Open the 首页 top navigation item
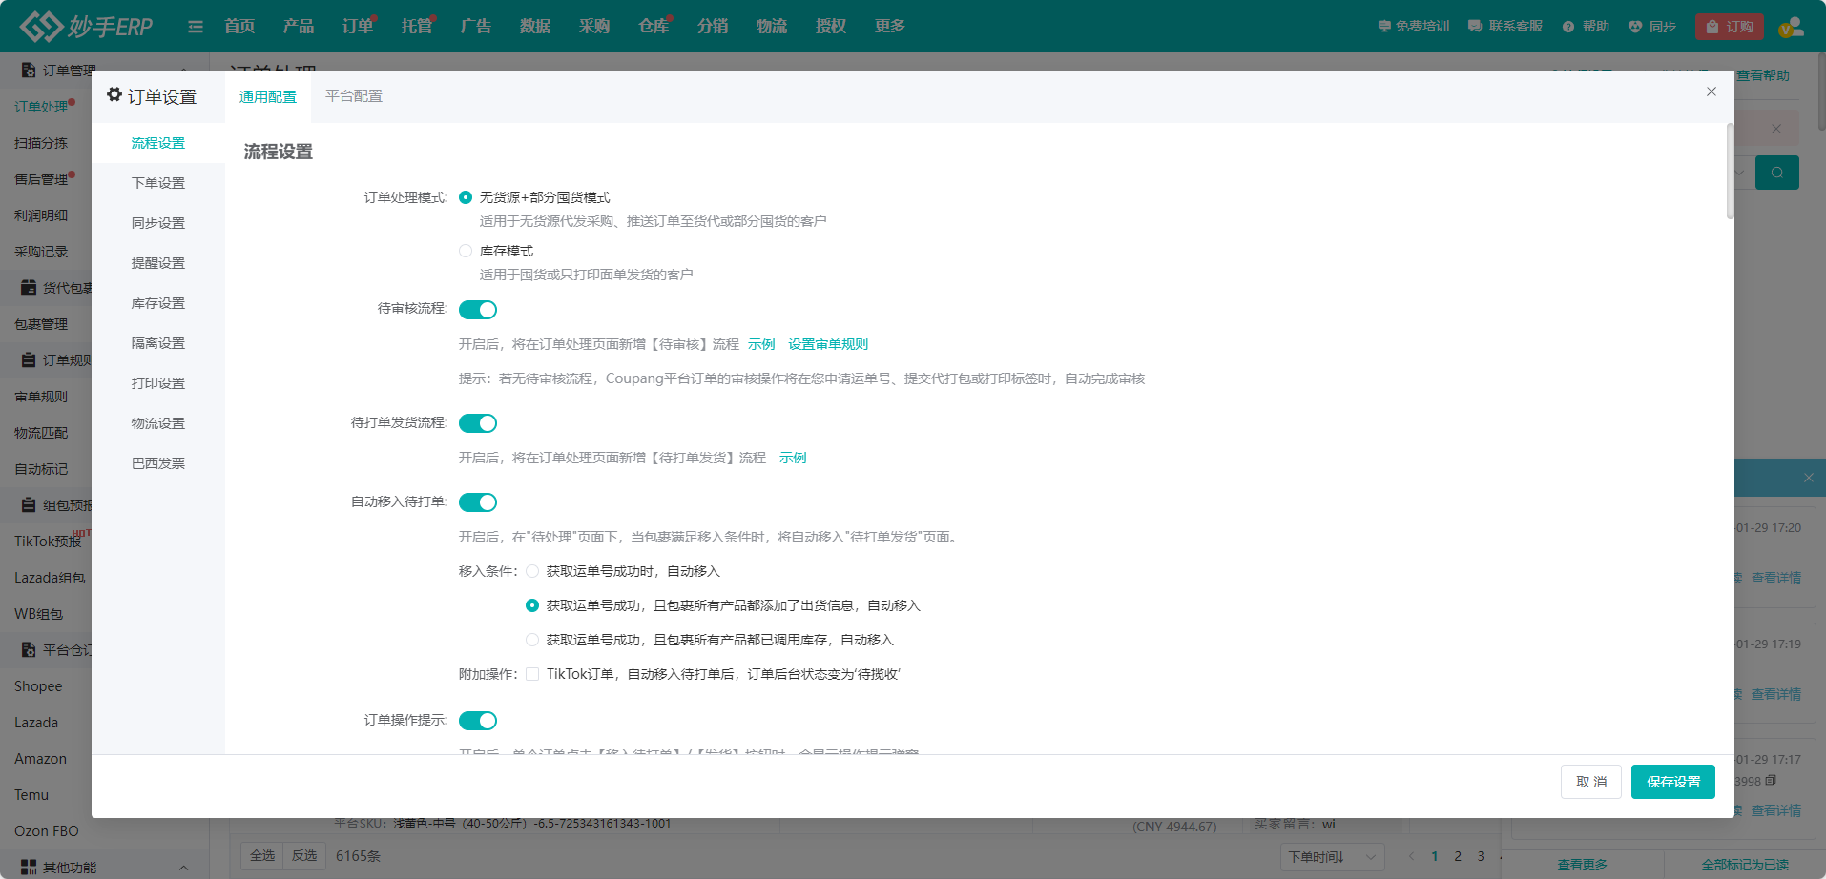Image resolution: width=1826 pixels, height=879 pixels. coord(239,27)
